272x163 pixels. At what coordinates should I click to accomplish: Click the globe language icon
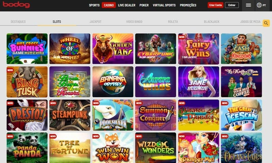[x=259, y=5]
